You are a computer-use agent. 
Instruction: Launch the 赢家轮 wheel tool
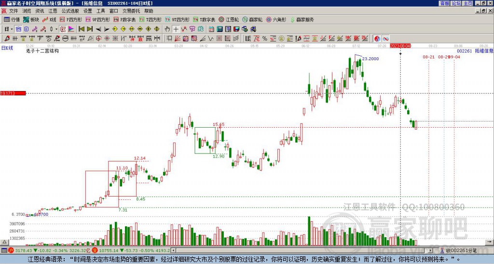(x=252, y=19)
